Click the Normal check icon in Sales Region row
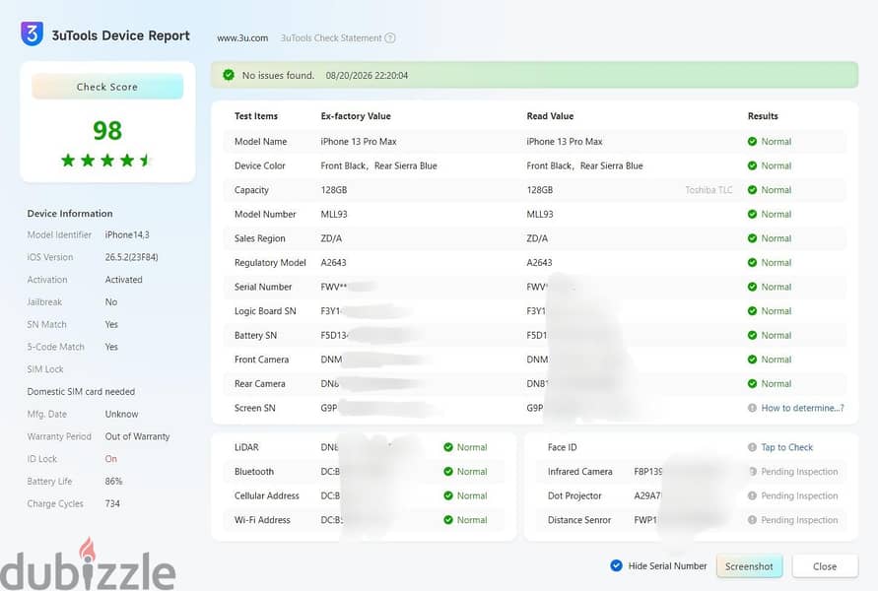Viewport: 878px width, 591px height. pos(752,238)
